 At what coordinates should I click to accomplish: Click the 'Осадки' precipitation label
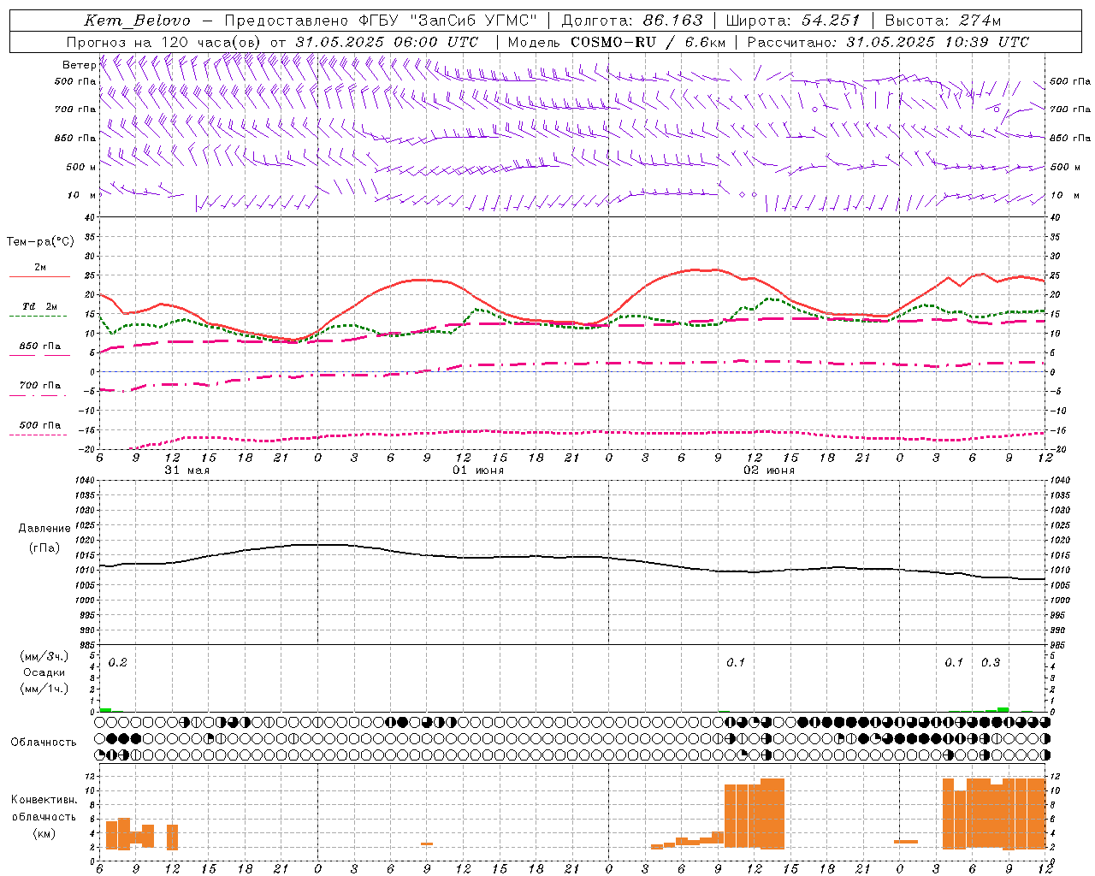pyautogui.click(x=44, y=672)
